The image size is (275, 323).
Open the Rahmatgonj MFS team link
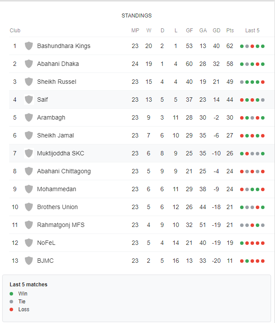pyautogui.click(x=61, y=225)
